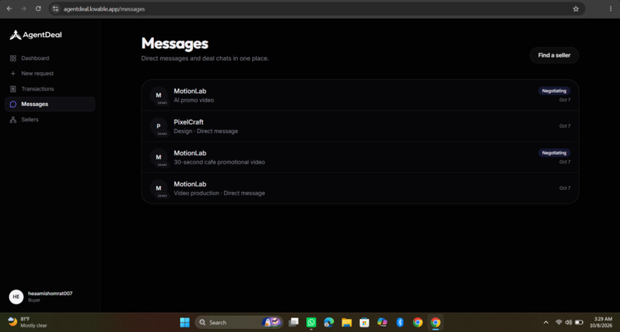This screenshot has width=620, height=332.
Task: Select the Messages sidebar item
Action: pyautogui.click(x=50, y=105)
